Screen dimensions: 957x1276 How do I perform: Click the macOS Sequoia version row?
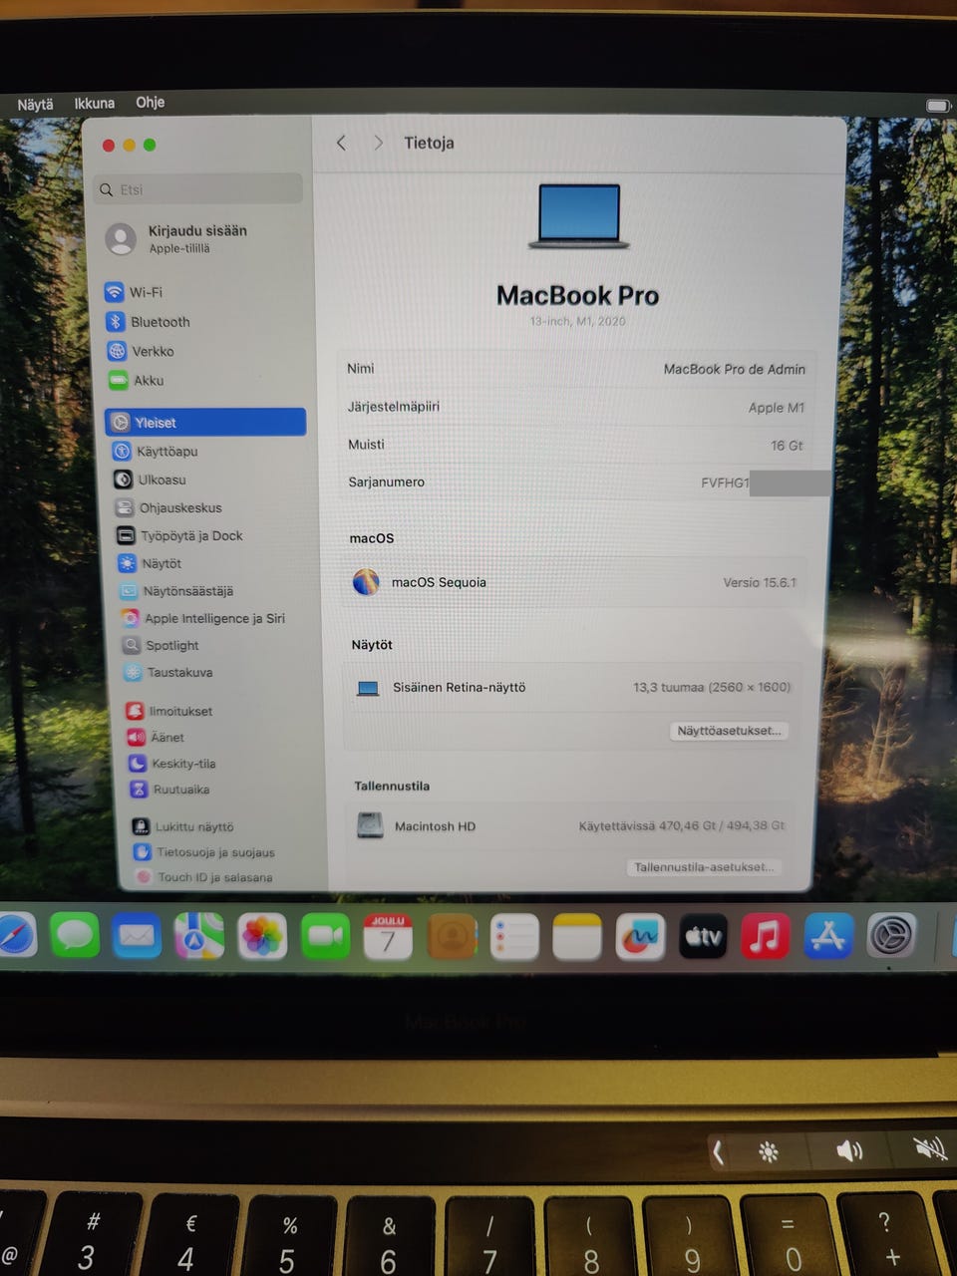[x=575, y=582]
